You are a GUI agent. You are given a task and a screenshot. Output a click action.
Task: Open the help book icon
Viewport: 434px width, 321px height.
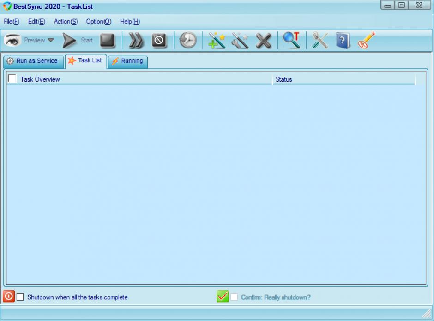[x=343, y=41]
